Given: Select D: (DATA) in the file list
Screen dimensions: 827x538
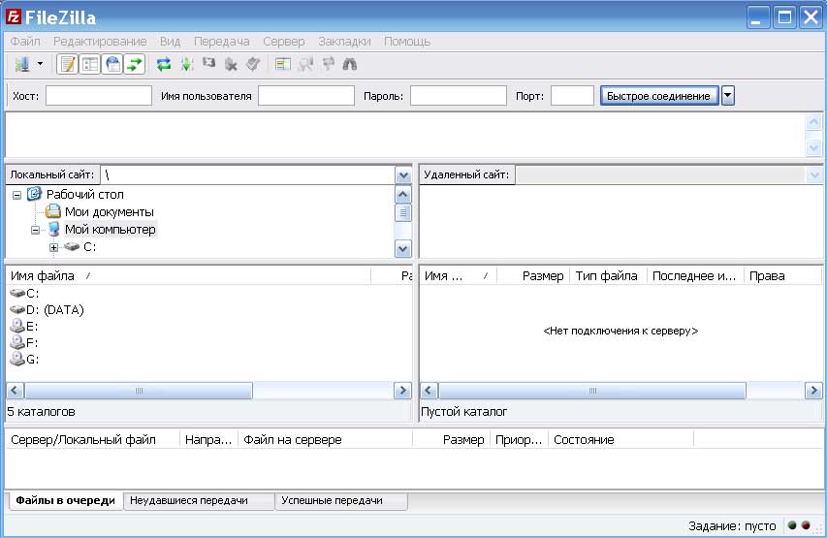Looking at the screenshot, I should (x=47, y=309).
